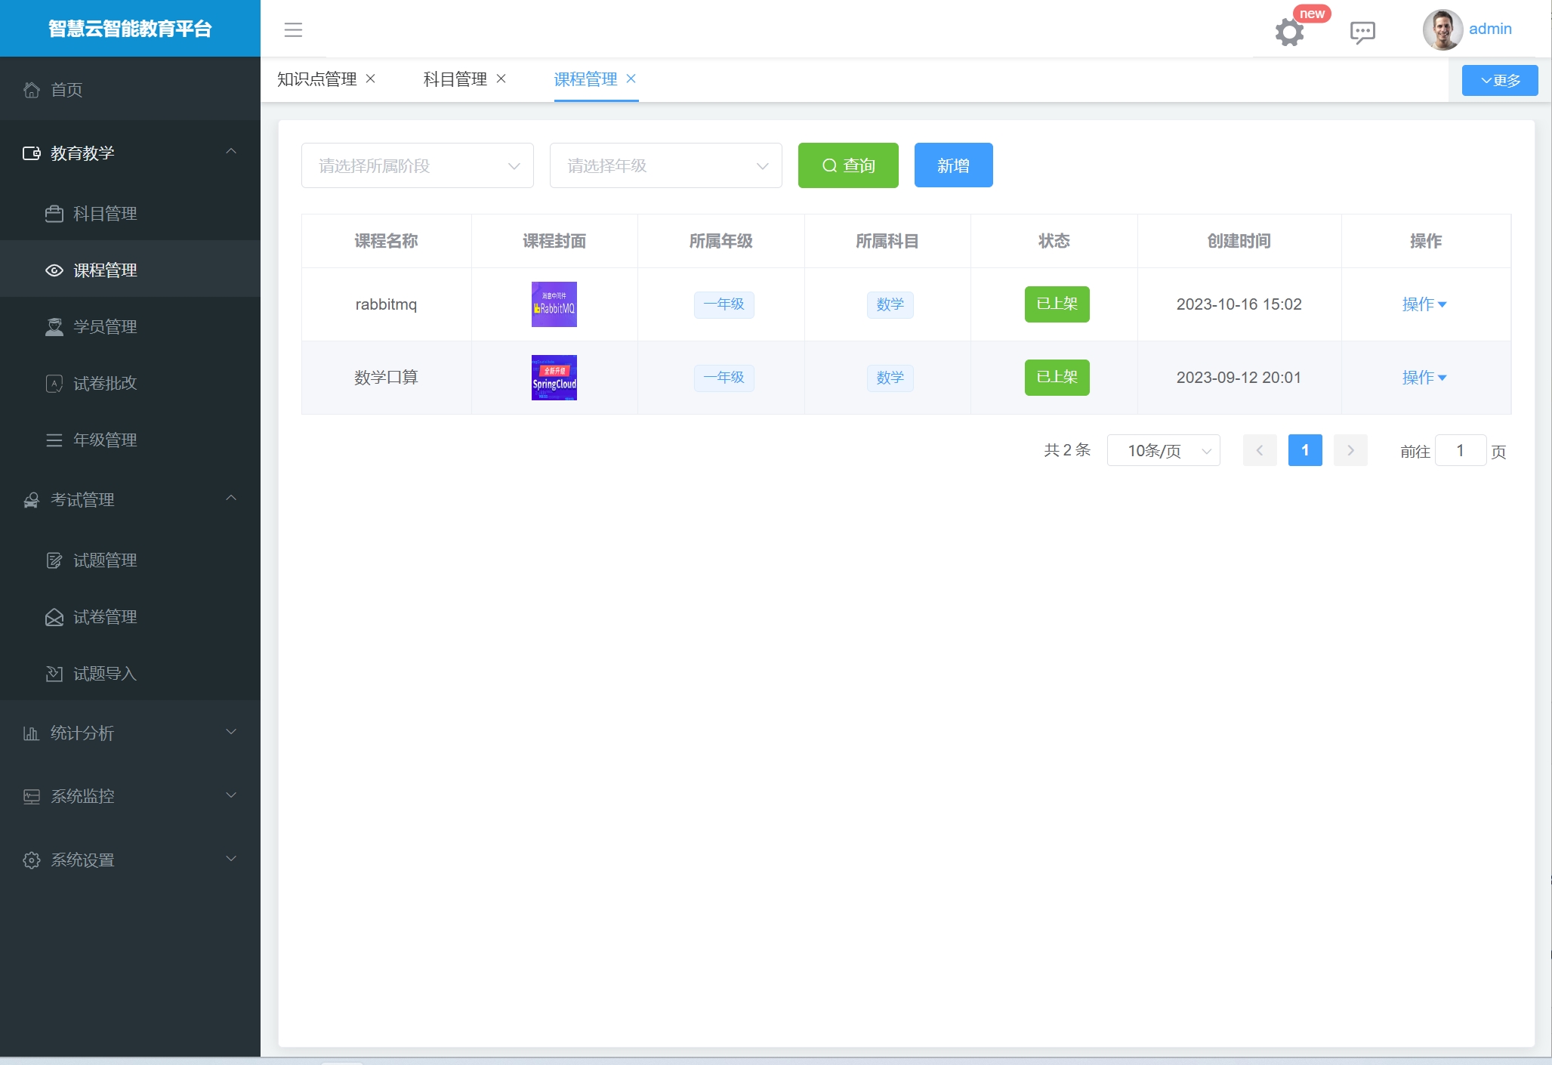Screen dimensions: 1552x1065
Task: Go to 首页 home in sidebar
Action: [66, 90]
